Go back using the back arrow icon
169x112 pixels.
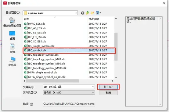(83, 13)
